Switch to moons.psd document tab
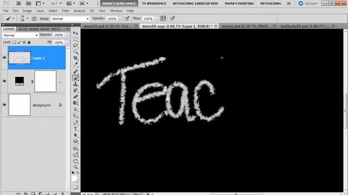The height and width of the screenshot is (195, 348). point(246,26)
